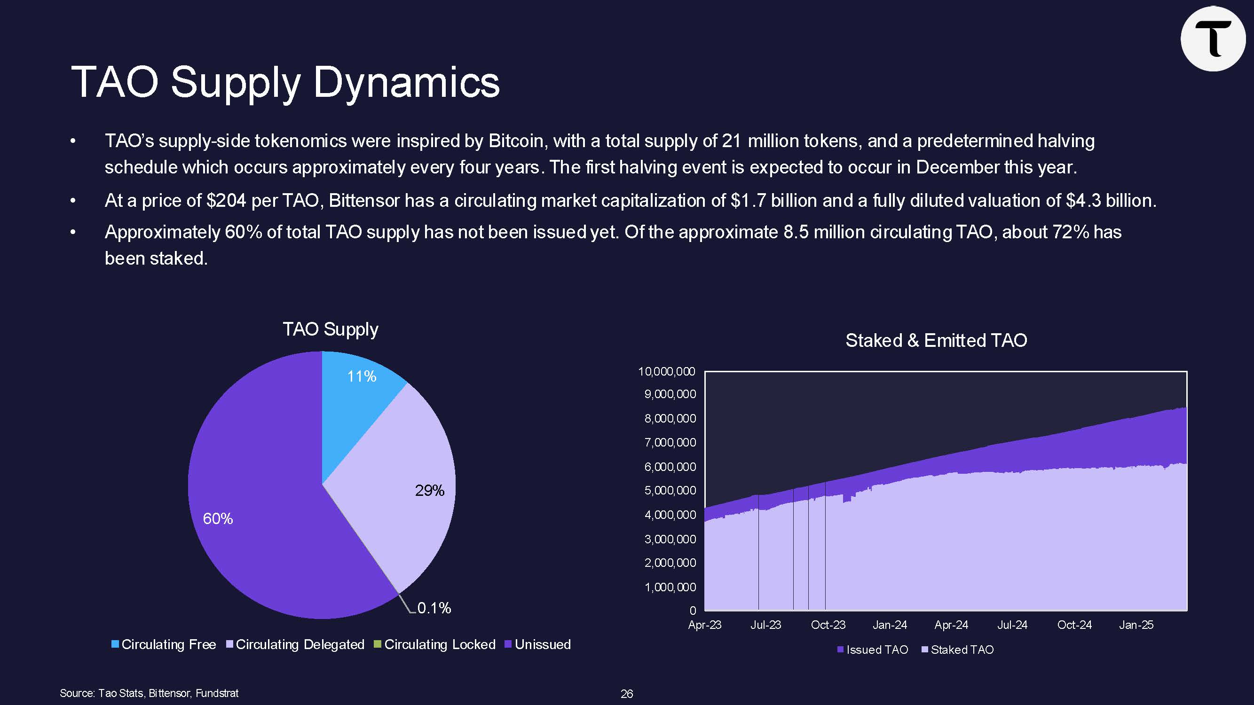Image resolution: width=1254 pixels, height=705 pixels.
Task: Click the Bittensor Tau logo icon
Action: (x=1213, y=39)
